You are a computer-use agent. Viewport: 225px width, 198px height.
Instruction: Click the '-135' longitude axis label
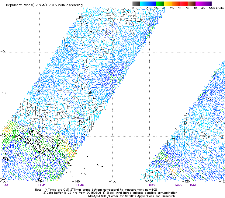[112, 181]
